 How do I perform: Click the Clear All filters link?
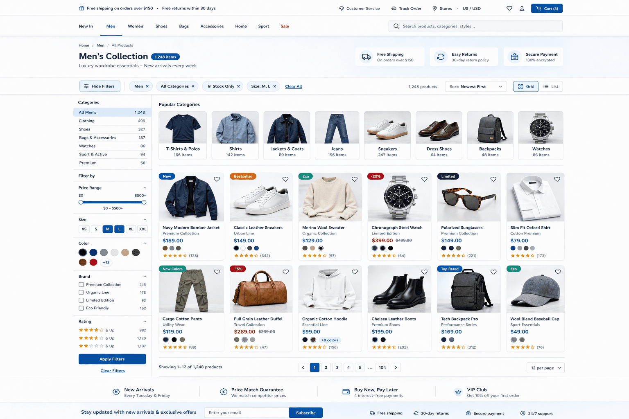point(293,86)
